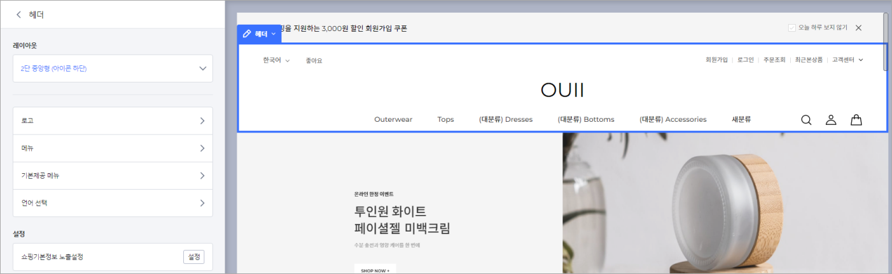Click the 최근본상품 link
Image resolution: width=892 pixels, height=274 pixels.
click(809, 60)
